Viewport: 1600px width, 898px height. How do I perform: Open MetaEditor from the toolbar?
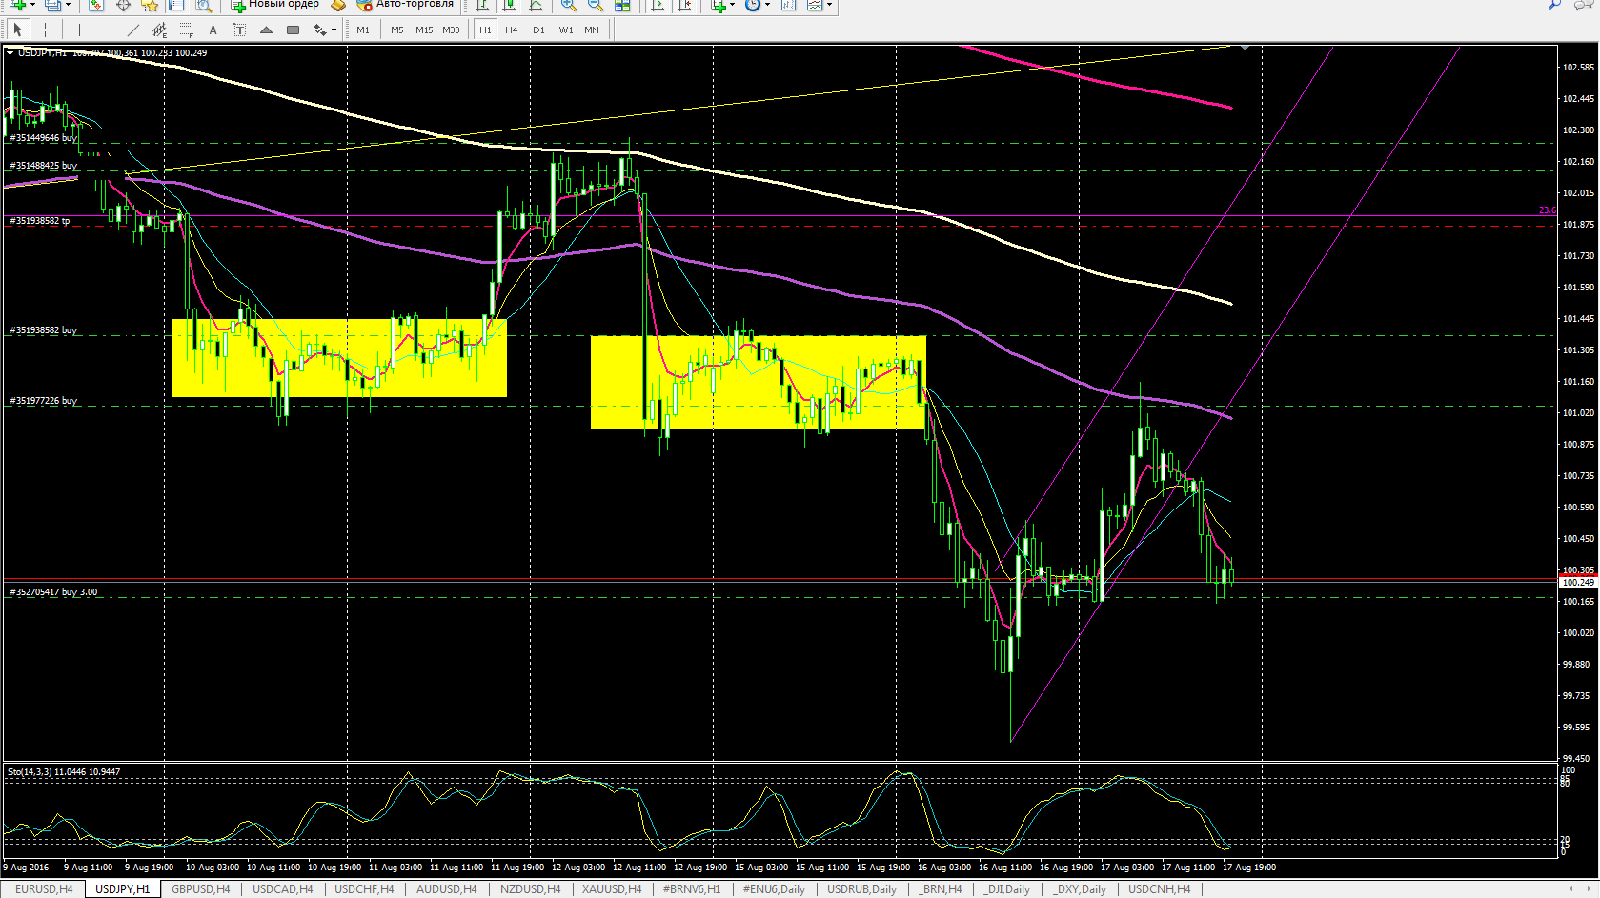338,5
